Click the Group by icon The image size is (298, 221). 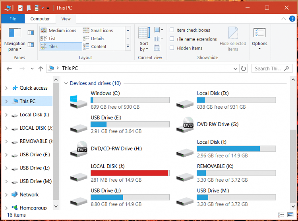158,30
